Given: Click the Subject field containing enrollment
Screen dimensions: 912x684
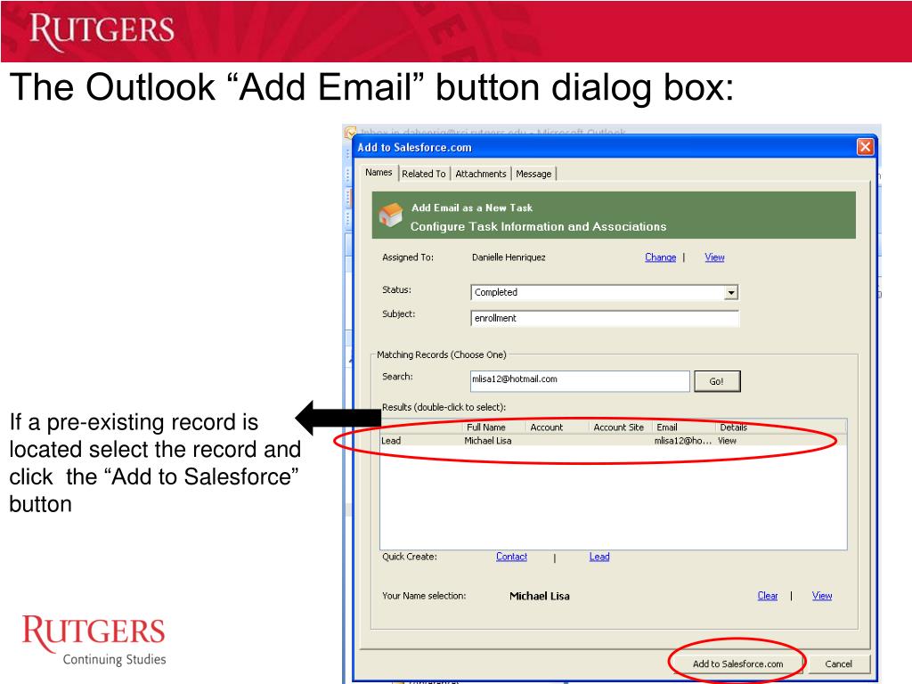Looking at the screenshot, I should tap(605, 318).
